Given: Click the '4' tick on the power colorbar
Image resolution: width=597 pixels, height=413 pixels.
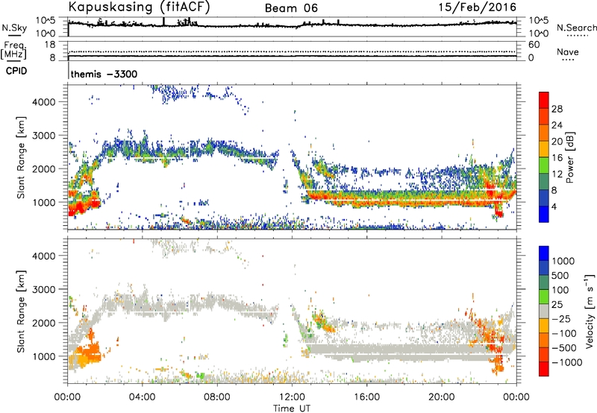Looking at the screenshot, I should tap(554, 207).
